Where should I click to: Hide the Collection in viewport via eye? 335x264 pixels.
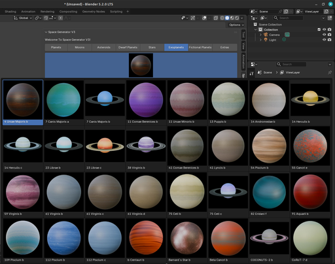point(325,29)
